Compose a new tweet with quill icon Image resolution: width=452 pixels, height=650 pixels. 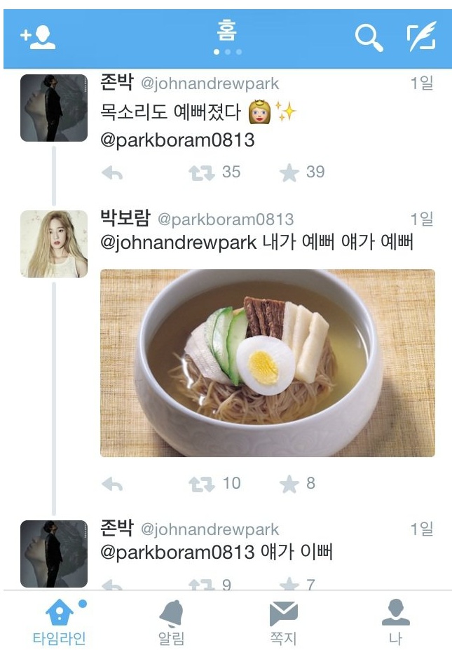coord(422,37)
